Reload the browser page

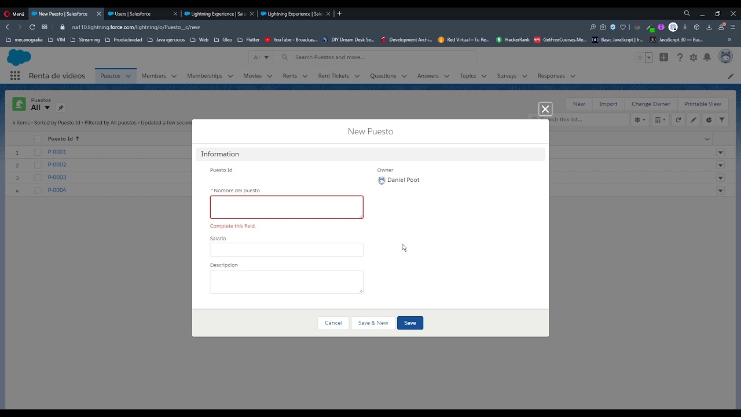point(32,27)
